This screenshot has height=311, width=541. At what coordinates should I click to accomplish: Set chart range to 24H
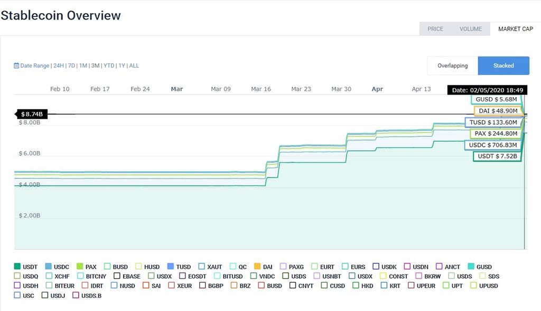point(58,65)
